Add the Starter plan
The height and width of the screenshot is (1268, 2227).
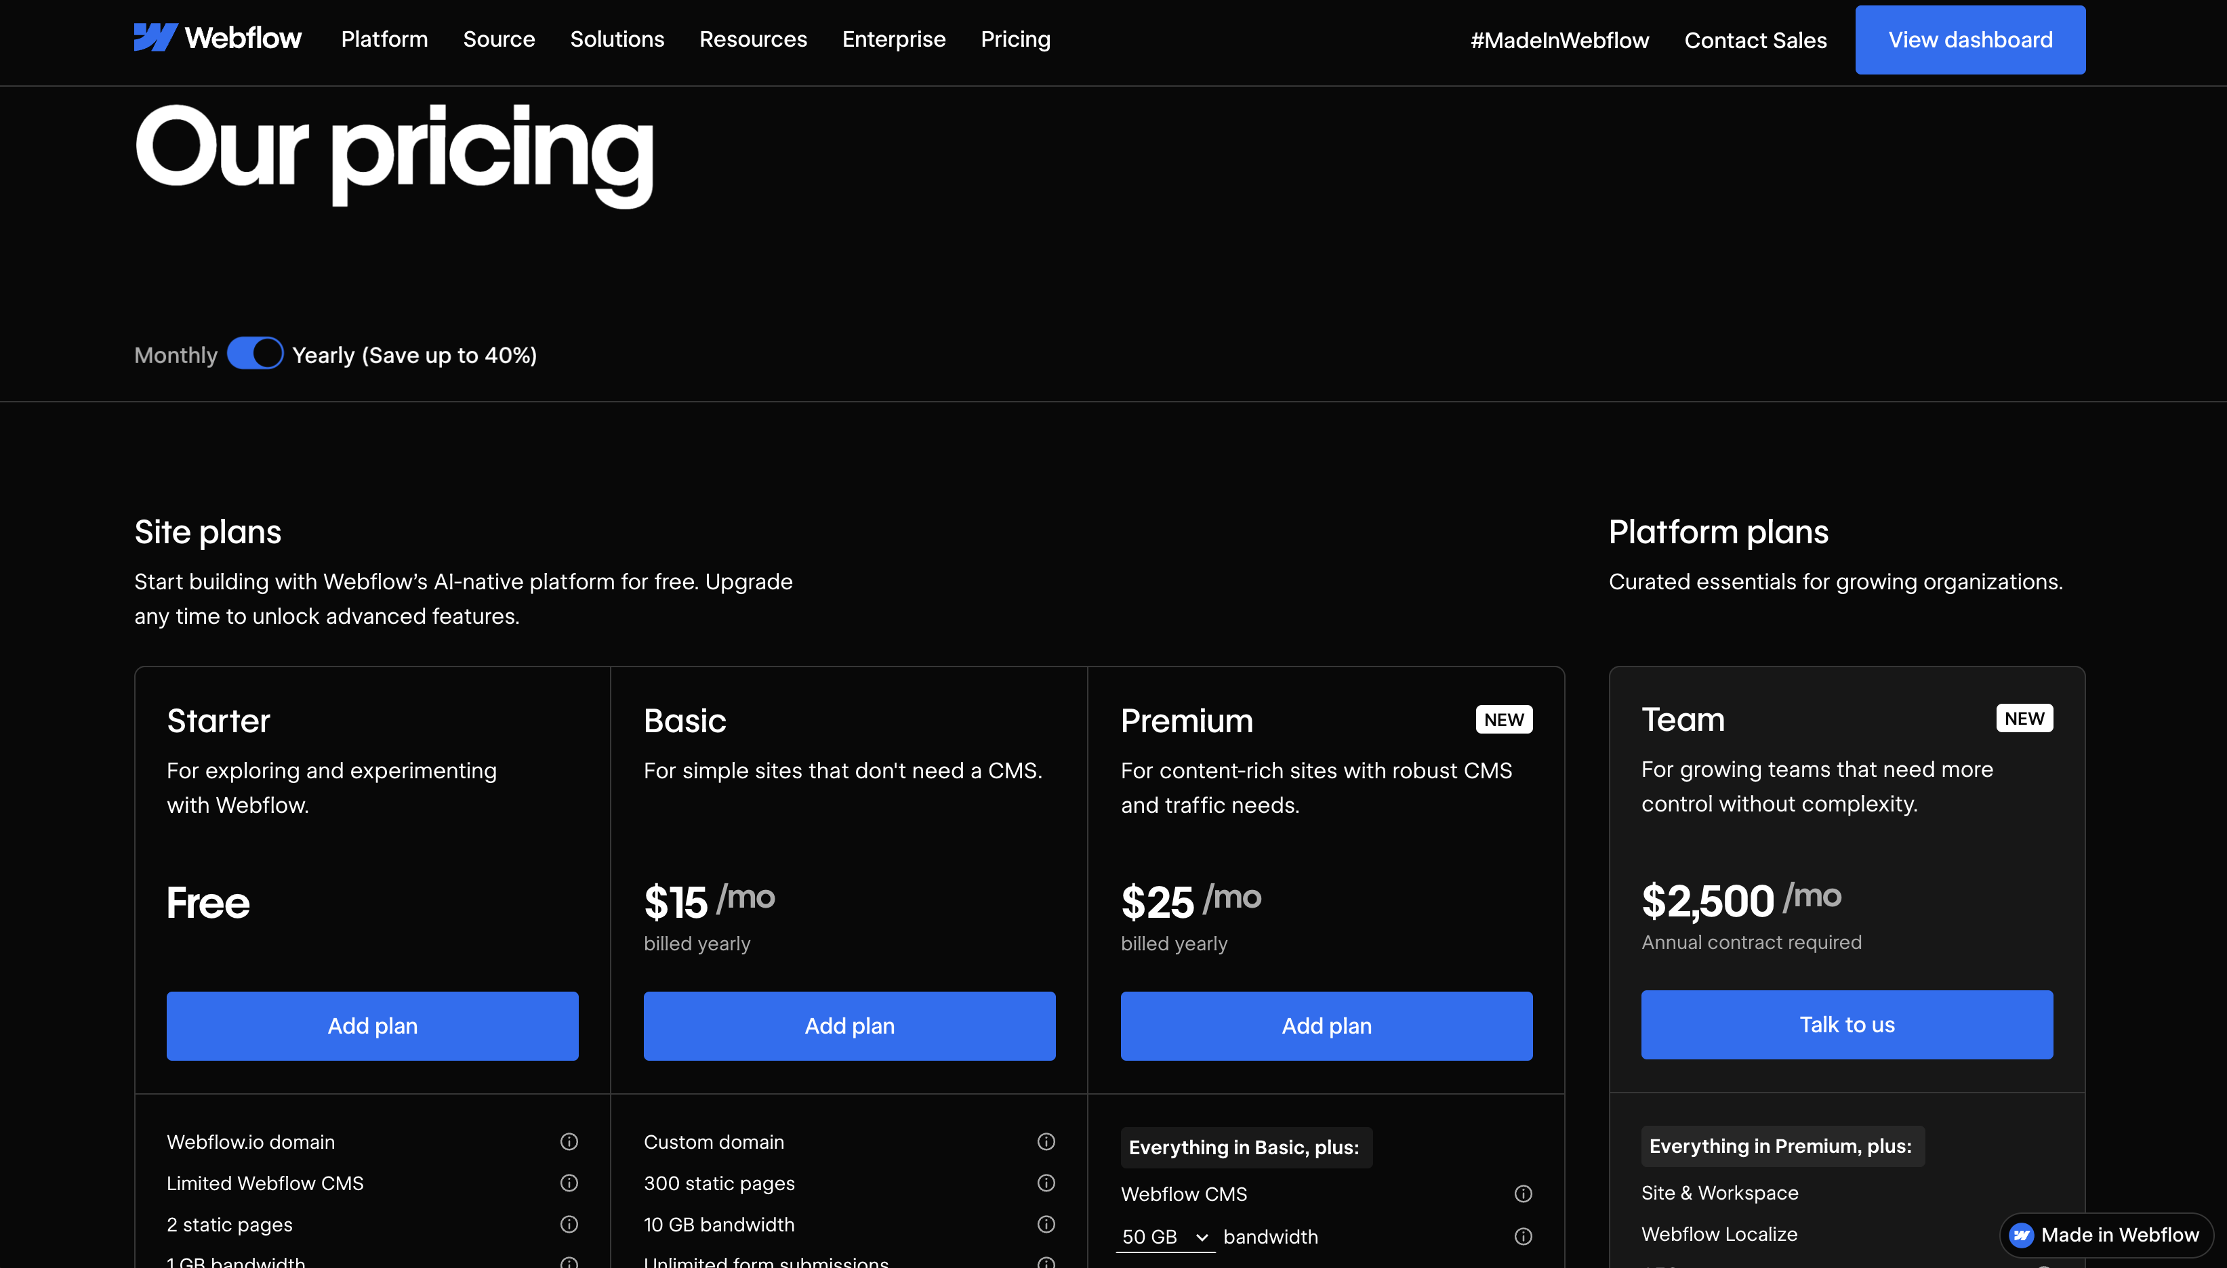(373, 1026)
